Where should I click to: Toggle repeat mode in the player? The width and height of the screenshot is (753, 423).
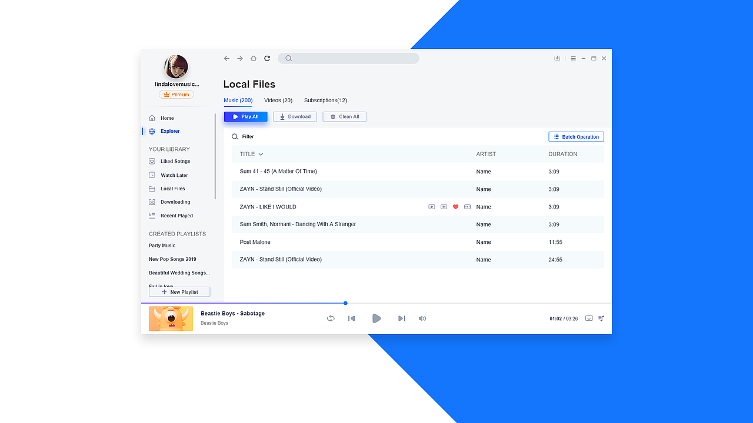click(331, 318)
